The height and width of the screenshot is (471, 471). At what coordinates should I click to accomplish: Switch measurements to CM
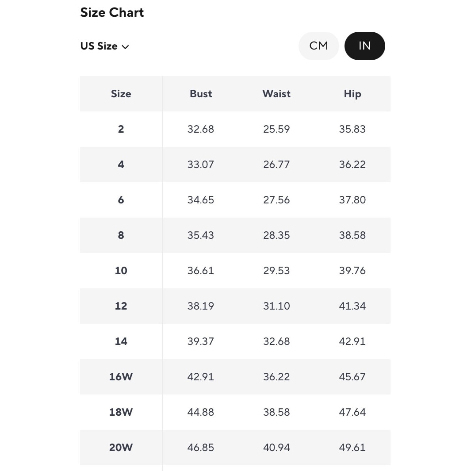318,46
